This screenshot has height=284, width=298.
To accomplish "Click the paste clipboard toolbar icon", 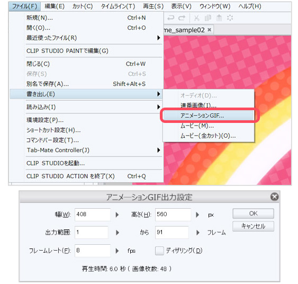I will pos(219,18).
